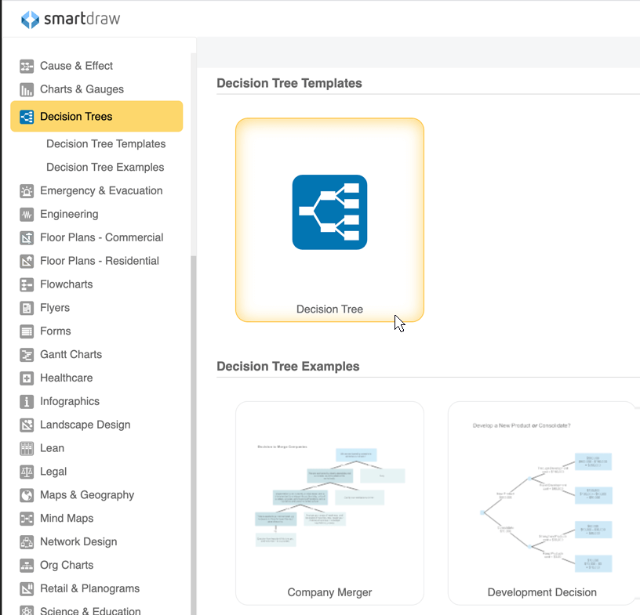The height and width of the screenshot is (615, 640).
Task: Click the Maps & Geography globe icon
Action: (27, 495)
